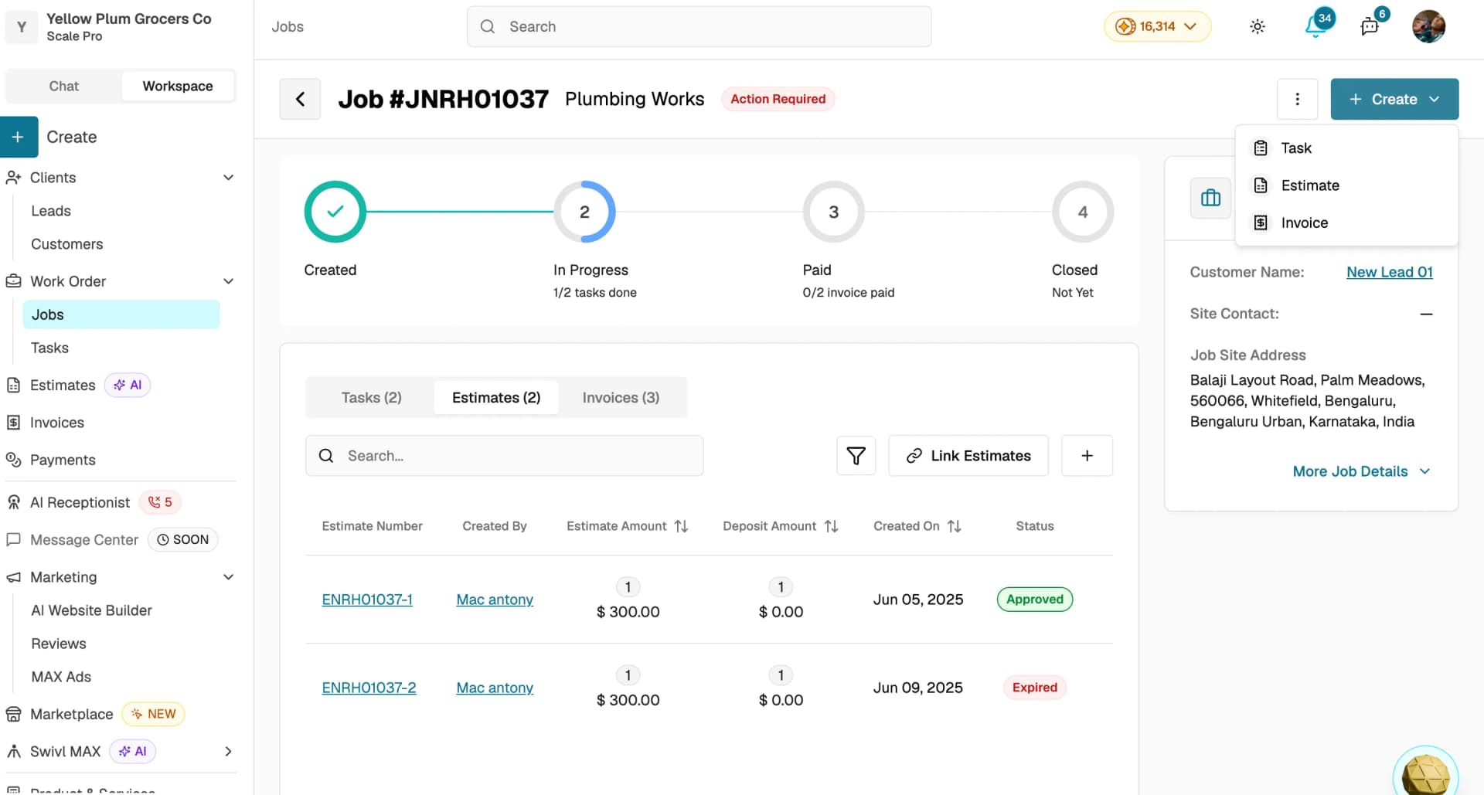
Task: Click the plus icon next to Link Estimates
Action: (x=1087, y=456)
